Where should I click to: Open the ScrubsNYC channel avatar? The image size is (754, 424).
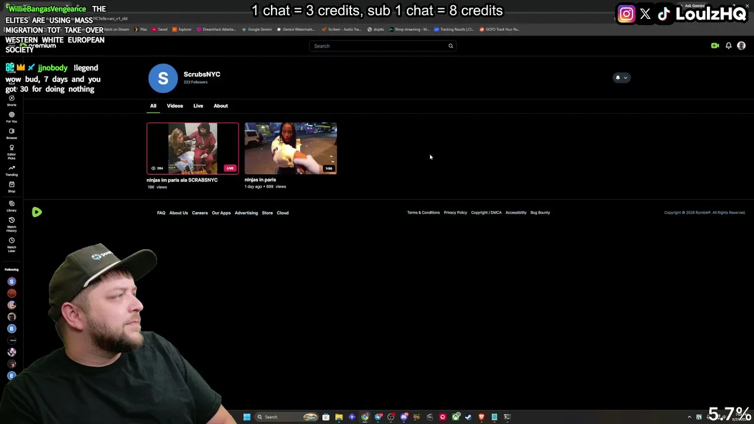(x=163, y=78)
